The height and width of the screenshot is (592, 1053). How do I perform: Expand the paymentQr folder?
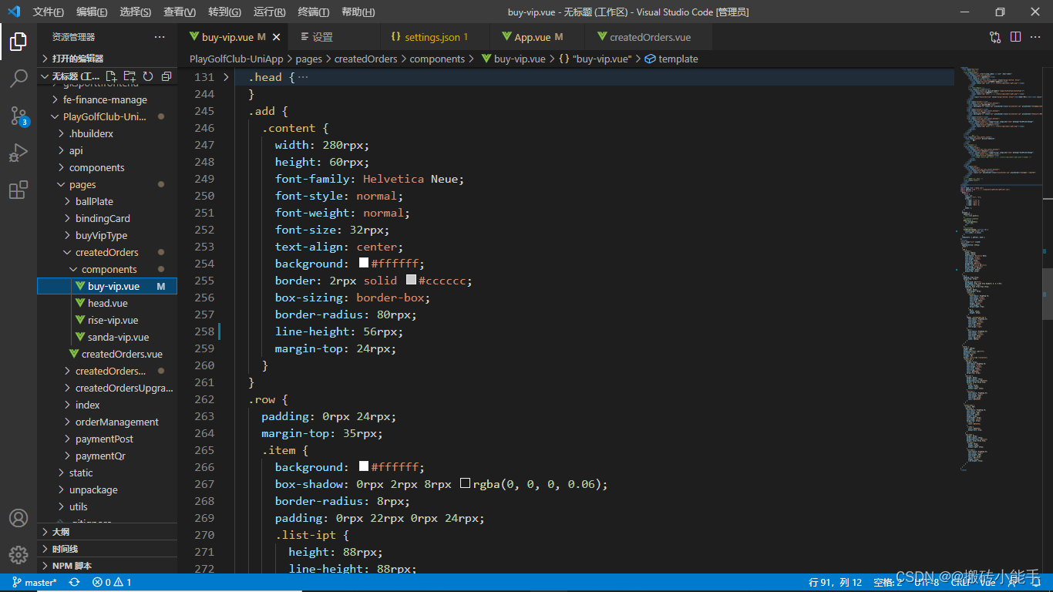point(107,456)
